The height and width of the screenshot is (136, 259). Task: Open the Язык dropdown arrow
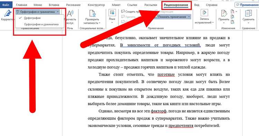coord(112,22)
